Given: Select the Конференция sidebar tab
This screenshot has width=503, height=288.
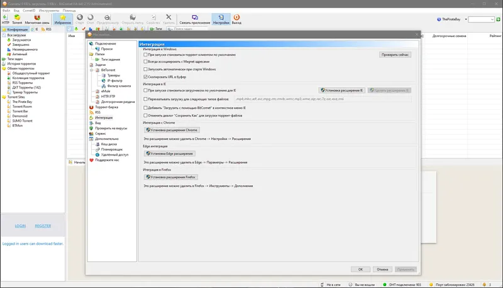Looking at the screenshot, I should pyautogui.click(x=15, y=29).
